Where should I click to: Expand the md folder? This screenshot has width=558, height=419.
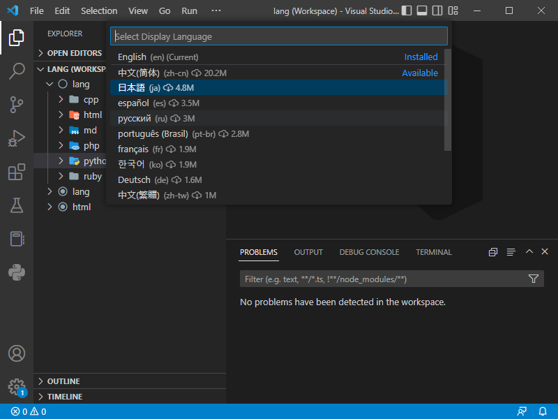(70, 130)
